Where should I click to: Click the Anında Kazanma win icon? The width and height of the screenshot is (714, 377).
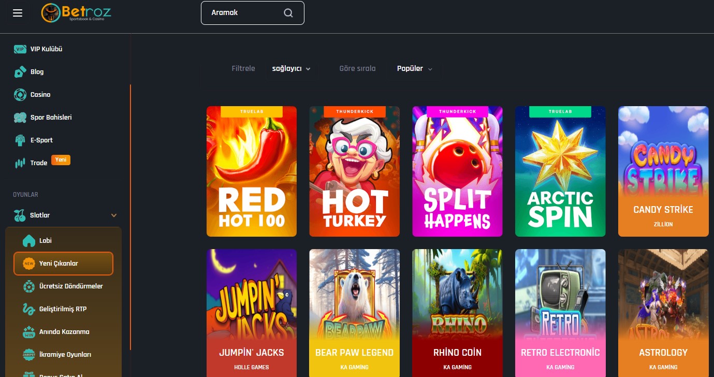click(x=29, y=332)
